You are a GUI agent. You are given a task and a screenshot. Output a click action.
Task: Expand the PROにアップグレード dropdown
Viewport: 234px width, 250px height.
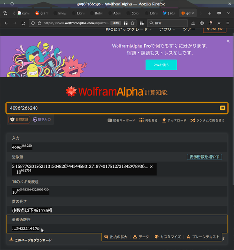pyautogui.click(x=128, y=29)
